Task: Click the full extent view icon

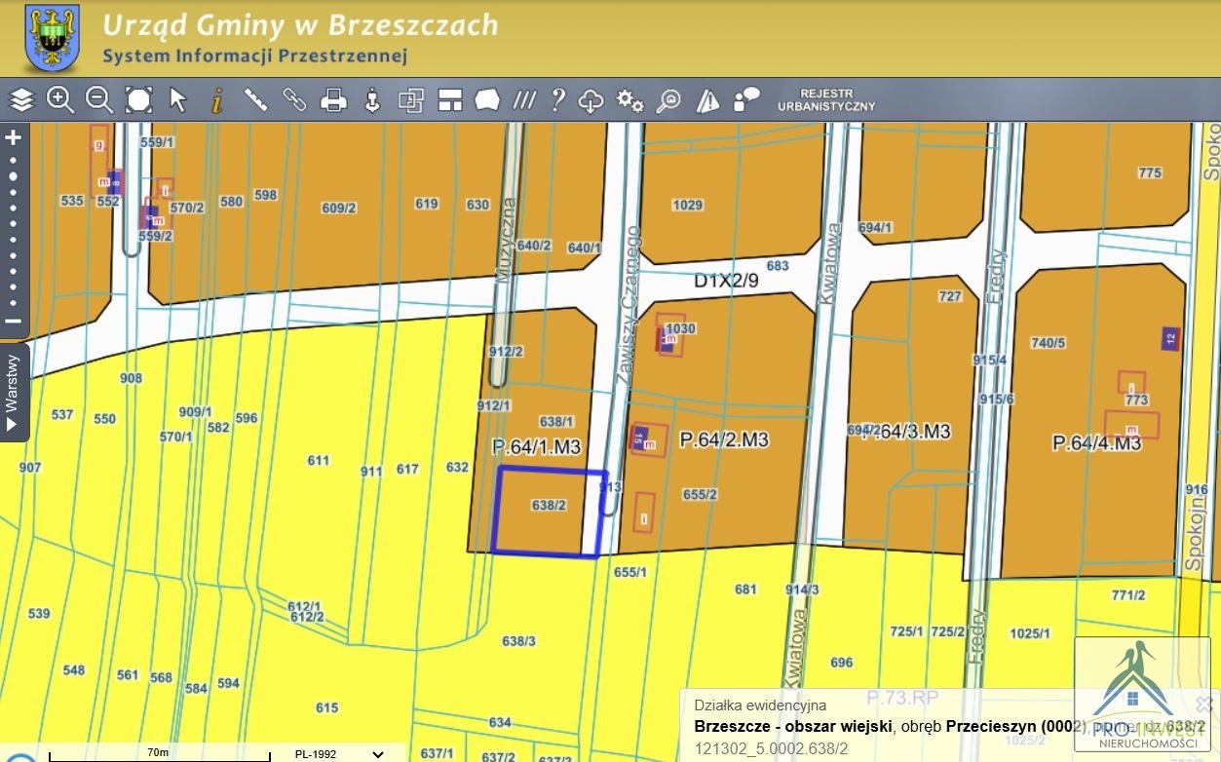Action: click(x=138, y=99)
